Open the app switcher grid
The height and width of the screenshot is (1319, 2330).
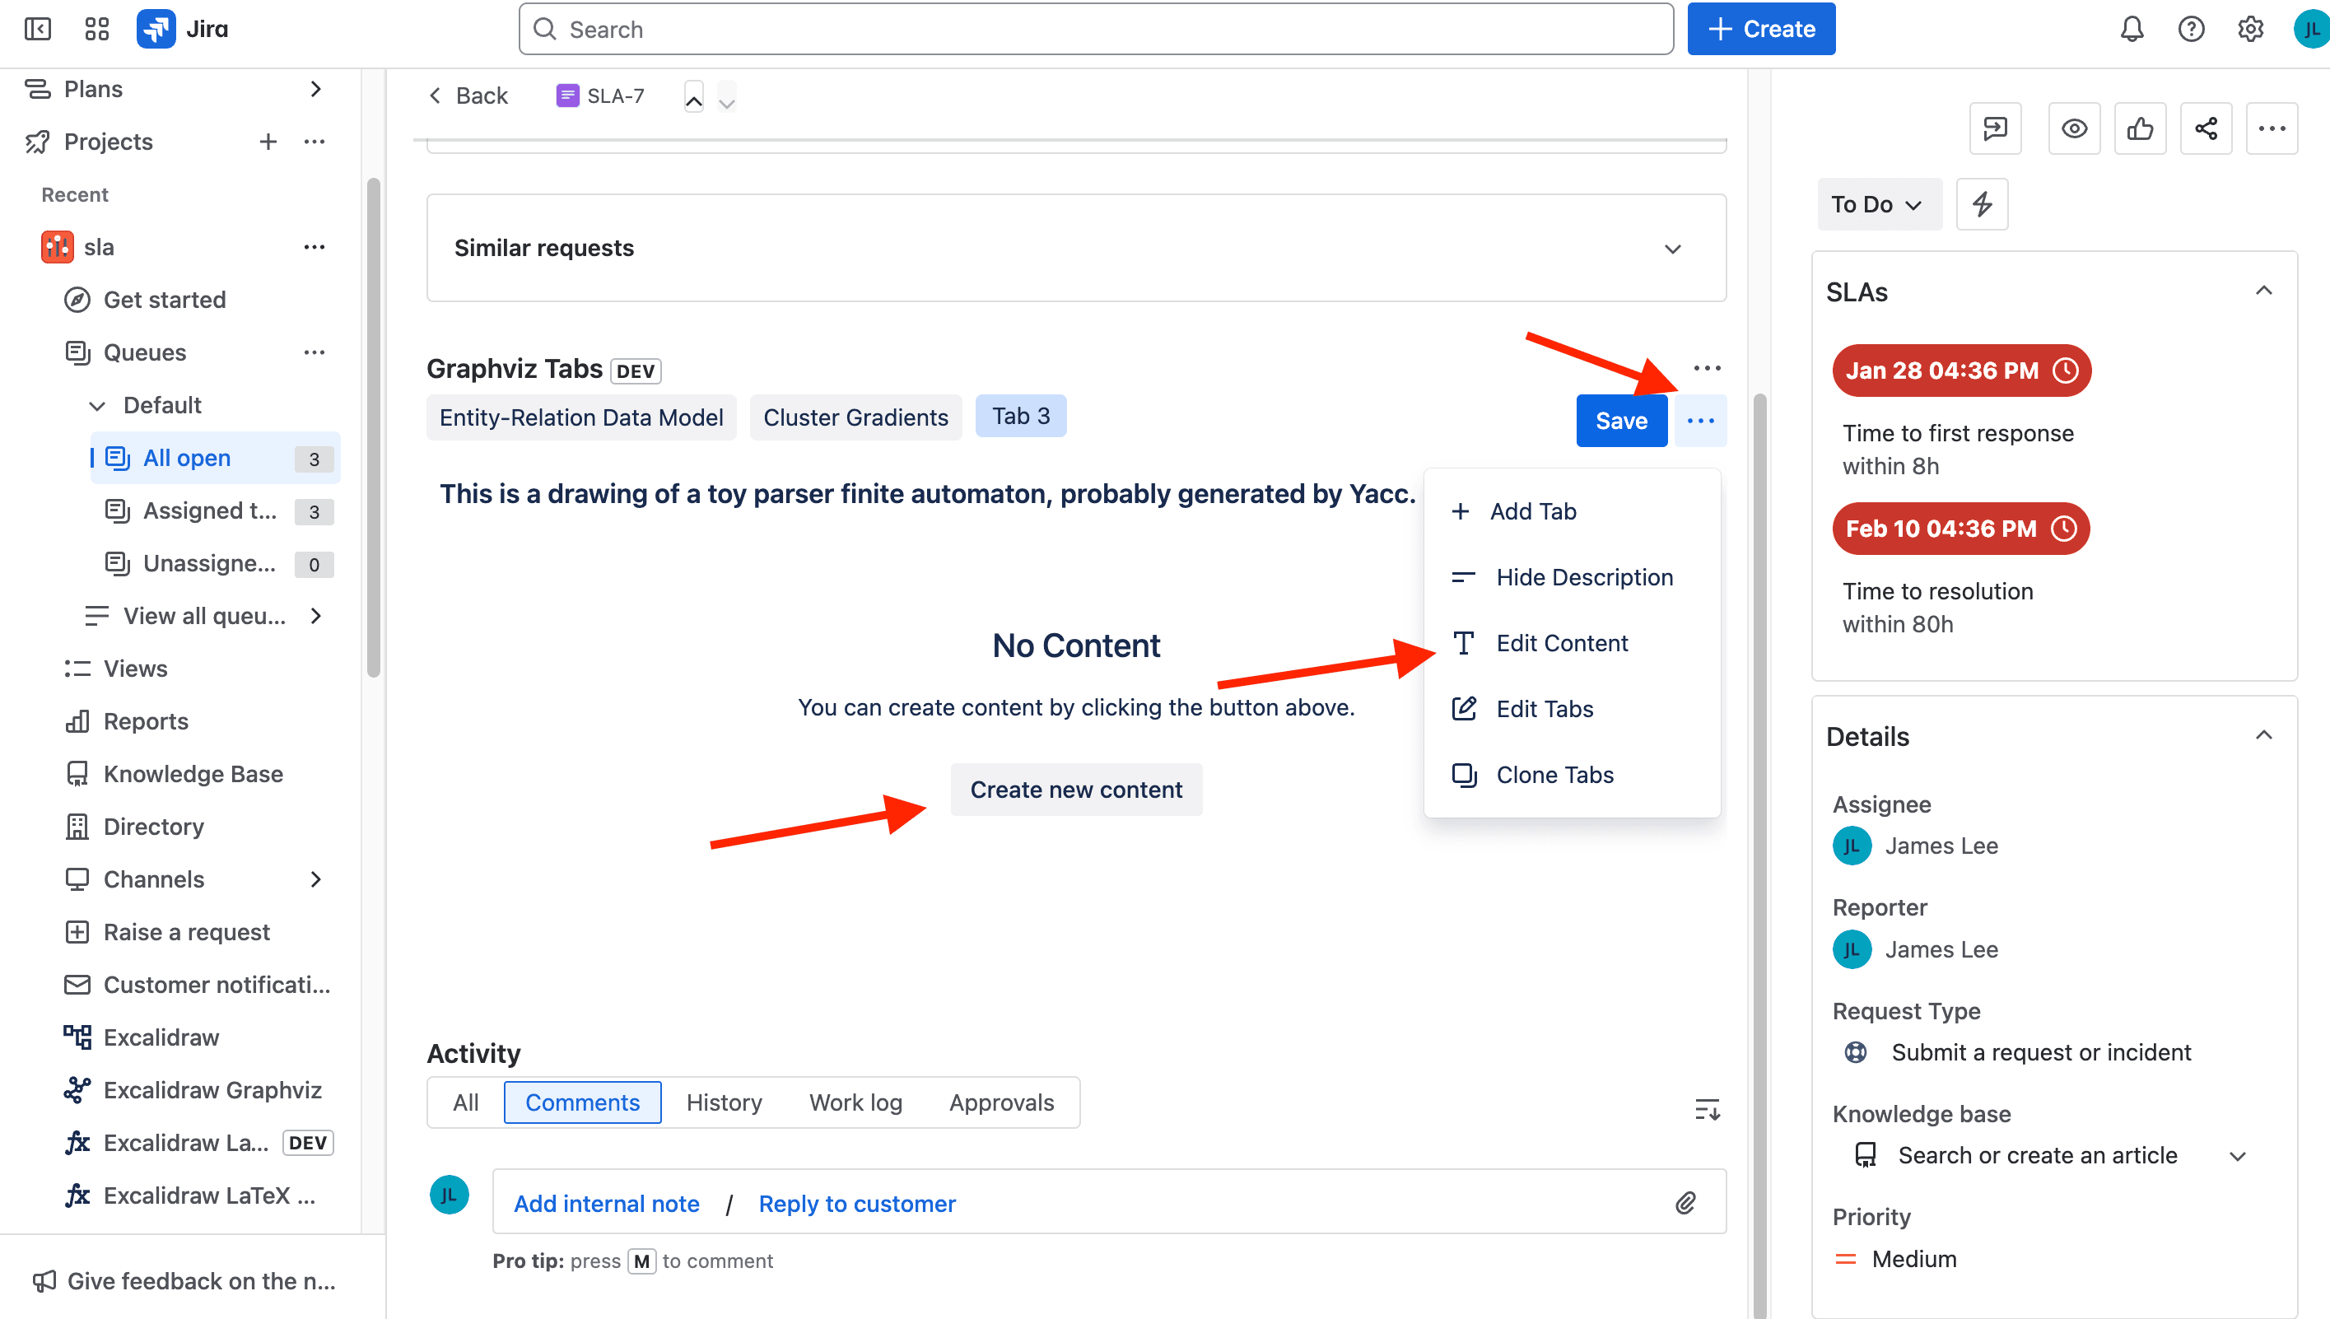coord(96,29)
